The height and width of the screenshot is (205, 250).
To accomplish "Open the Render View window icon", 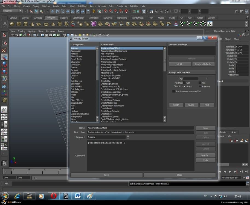I will click(x=151, y=11).
